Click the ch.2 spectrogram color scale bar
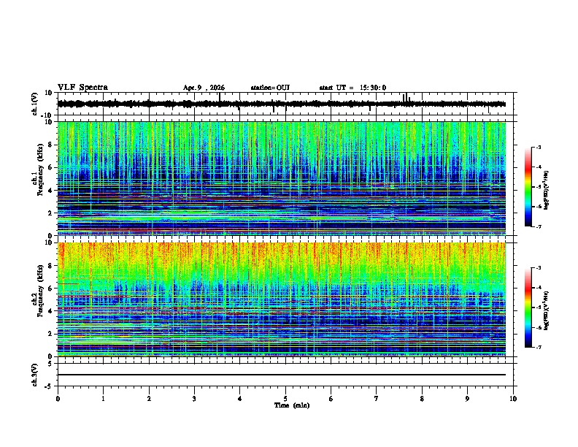Screen dimensions: 578x447 coord(528,307)
